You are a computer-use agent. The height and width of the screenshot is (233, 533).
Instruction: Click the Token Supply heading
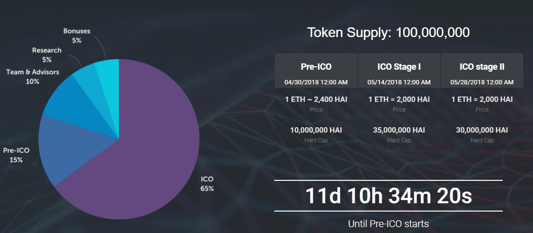[389, 33]
